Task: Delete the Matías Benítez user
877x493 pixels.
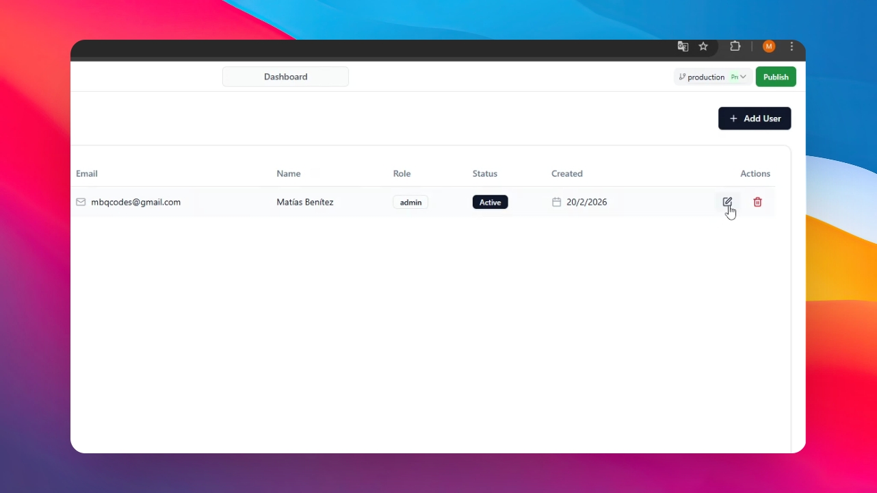Action: [x=757, y=202]
